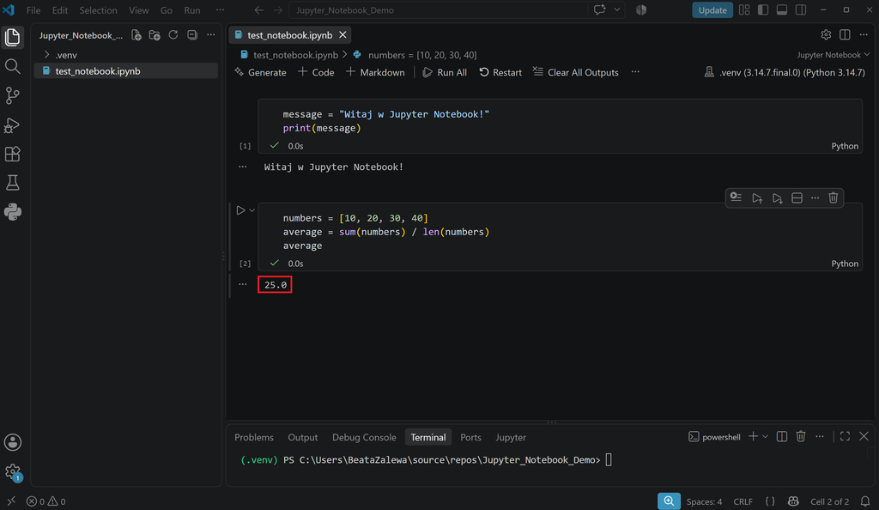The height and width of the screenshot is (510, 879).
Task: Open the Copilot chat icon in title bar
Action: coord(599,10)
